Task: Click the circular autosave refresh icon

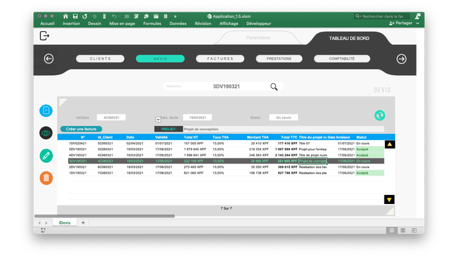Action: [85, 16]
